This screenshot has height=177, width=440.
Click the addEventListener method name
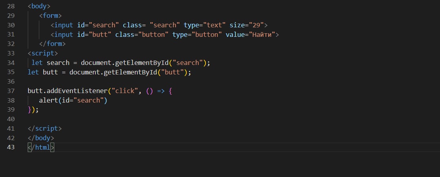[x=77, y=91]
